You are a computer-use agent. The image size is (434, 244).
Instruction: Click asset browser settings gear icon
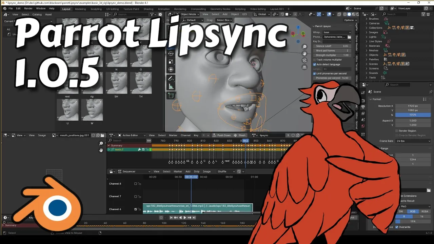tap(160, 15)
